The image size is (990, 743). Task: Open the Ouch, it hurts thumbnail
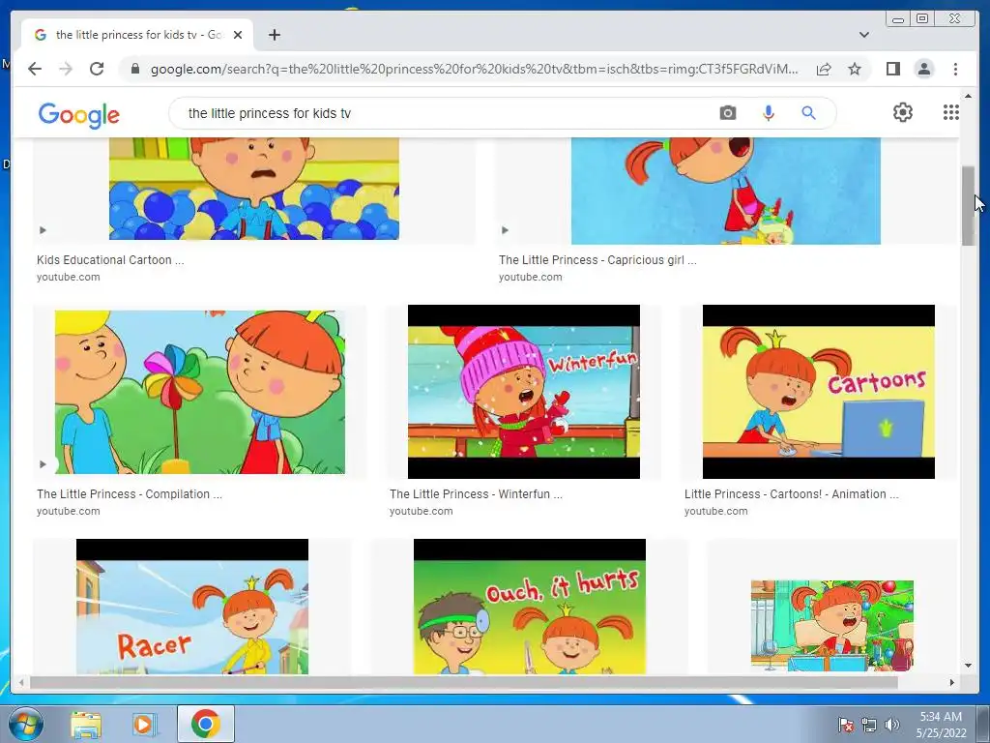(529, 607)
